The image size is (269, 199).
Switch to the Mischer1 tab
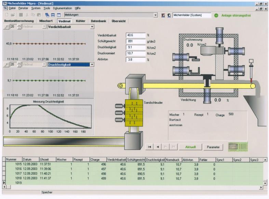[x=46, y=21]
